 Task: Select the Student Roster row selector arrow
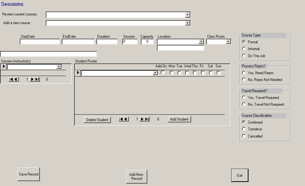pyautogui.click(x=77, y=73)
